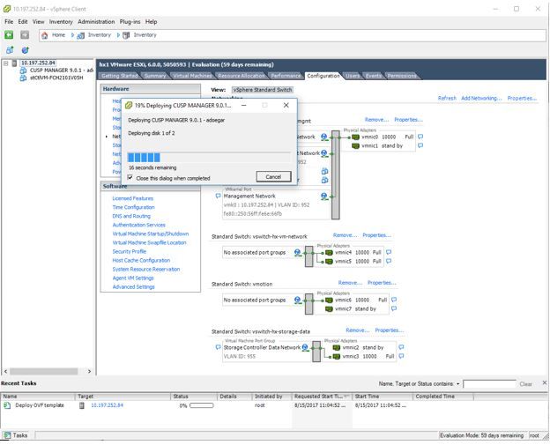The height and width of the screenshot is (445, 550).
Task: Click the vmnic5 info bubble icon
Action: [389, 261]
